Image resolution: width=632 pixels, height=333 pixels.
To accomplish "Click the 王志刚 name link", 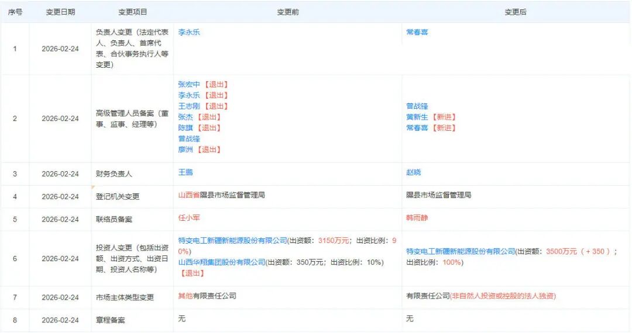I will pyautogui.click(x=189, y=106).
